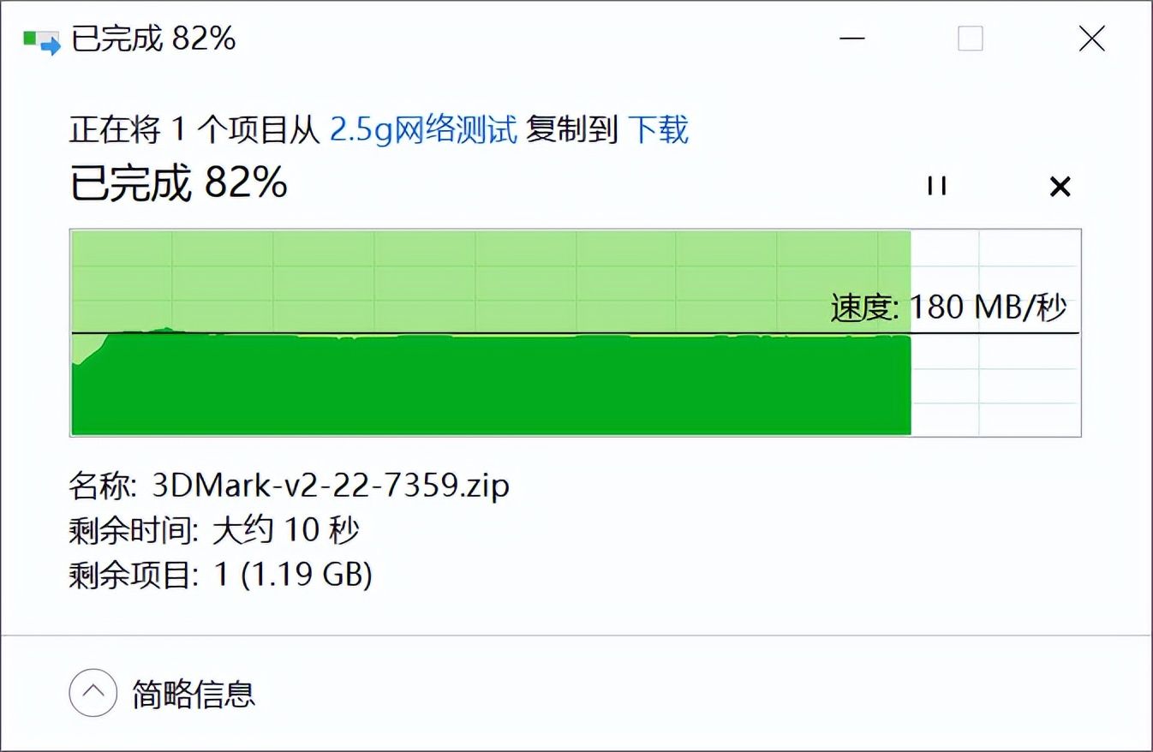Viewport: 1153px width, 752px height.
Task: Click the light green upper area of the graph
Action: tap(490, 279)
